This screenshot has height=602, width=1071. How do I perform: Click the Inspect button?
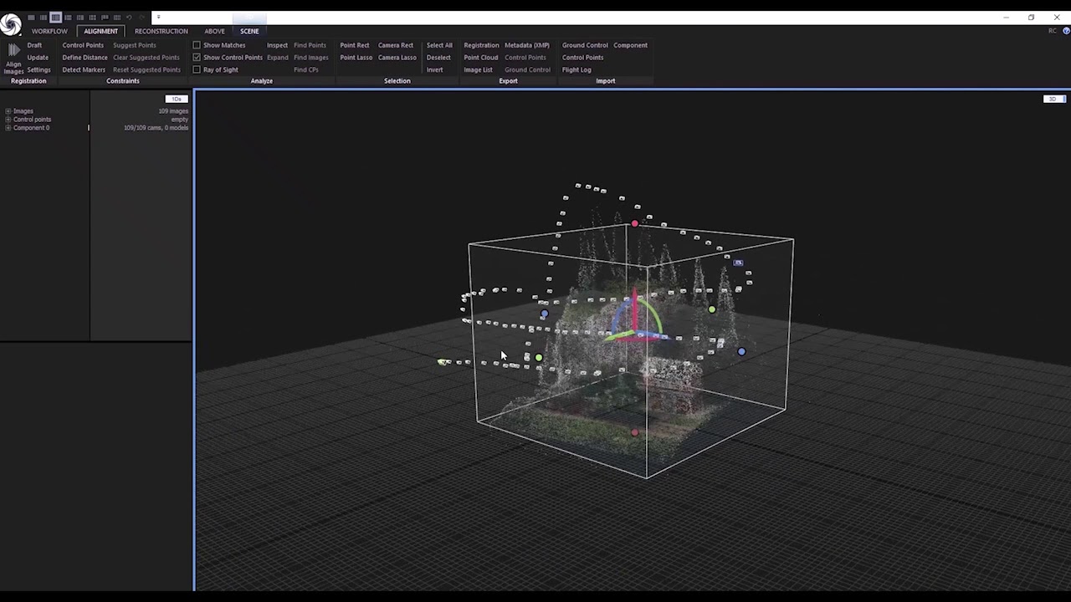coord(277,45)
